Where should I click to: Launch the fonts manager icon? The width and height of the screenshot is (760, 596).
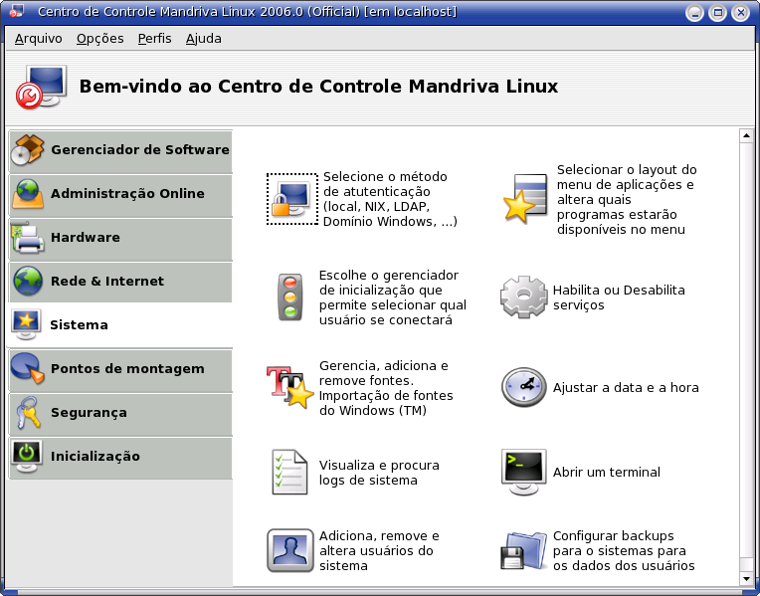click(x=290, y=387)
